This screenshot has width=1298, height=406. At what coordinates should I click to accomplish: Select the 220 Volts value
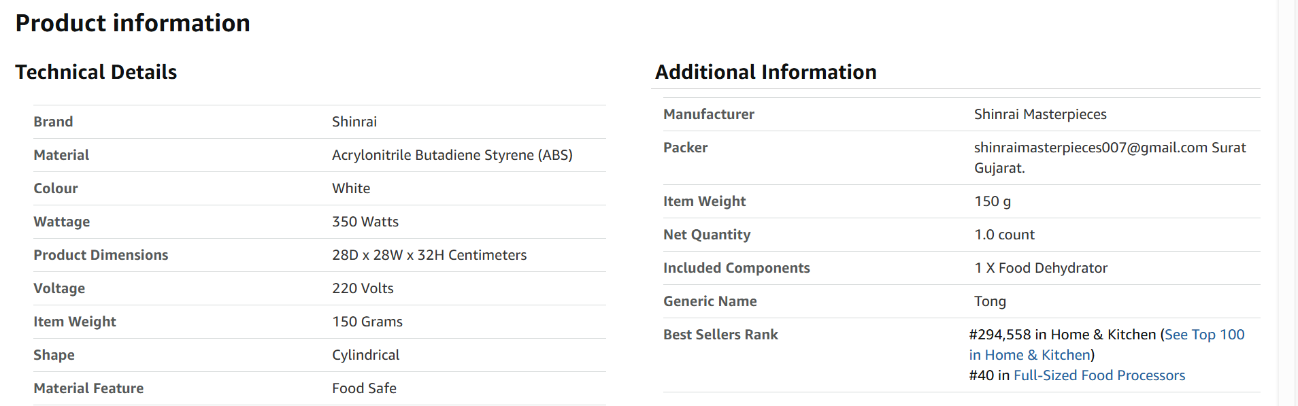pyautogui.click(x=363, y=288)
